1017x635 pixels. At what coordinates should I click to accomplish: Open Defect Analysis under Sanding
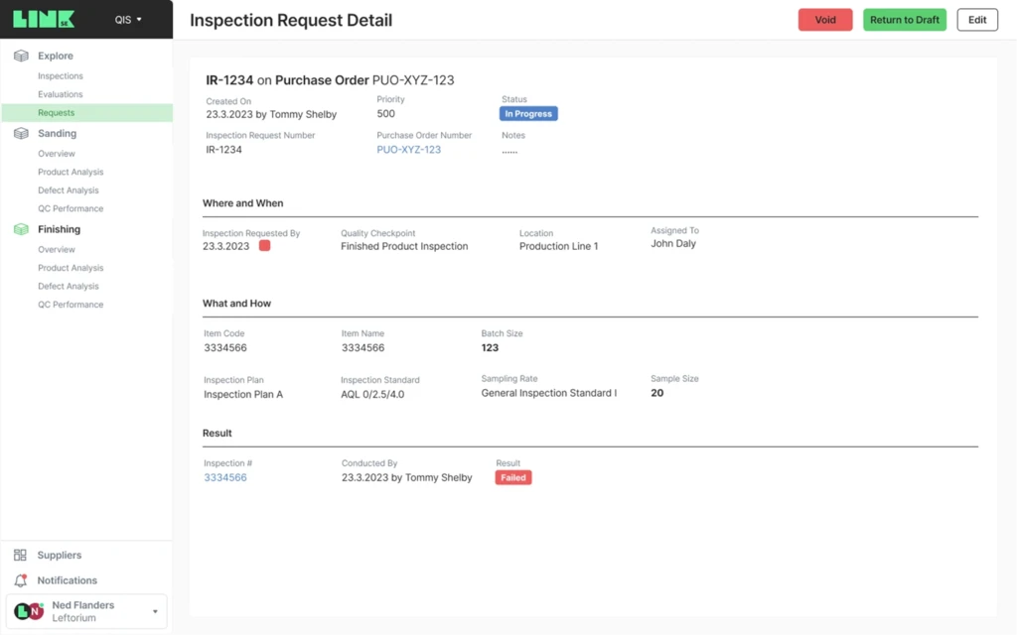[69, 190]
